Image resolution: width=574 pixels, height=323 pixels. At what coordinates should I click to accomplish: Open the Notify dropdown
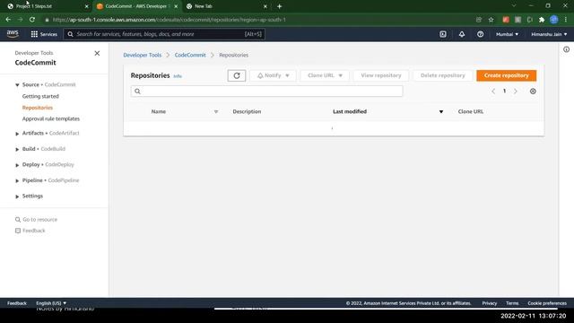(273, 75)
